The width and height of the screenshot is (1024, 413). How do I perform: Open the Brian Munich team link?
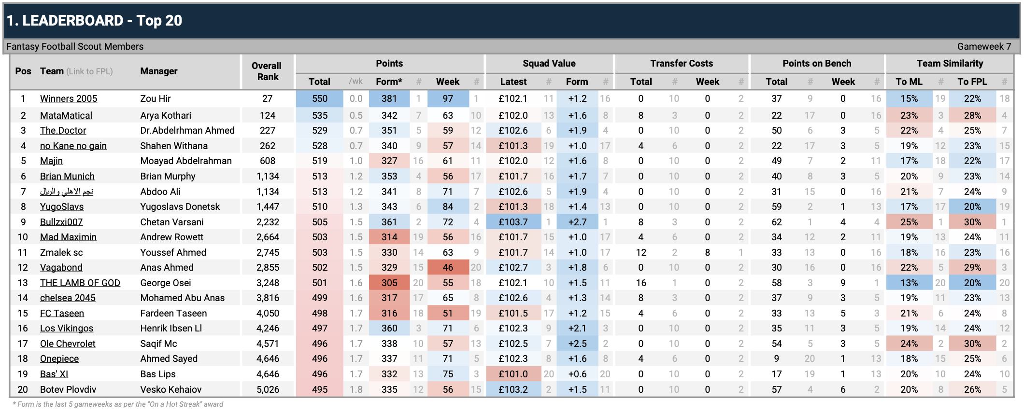(67, 177)
